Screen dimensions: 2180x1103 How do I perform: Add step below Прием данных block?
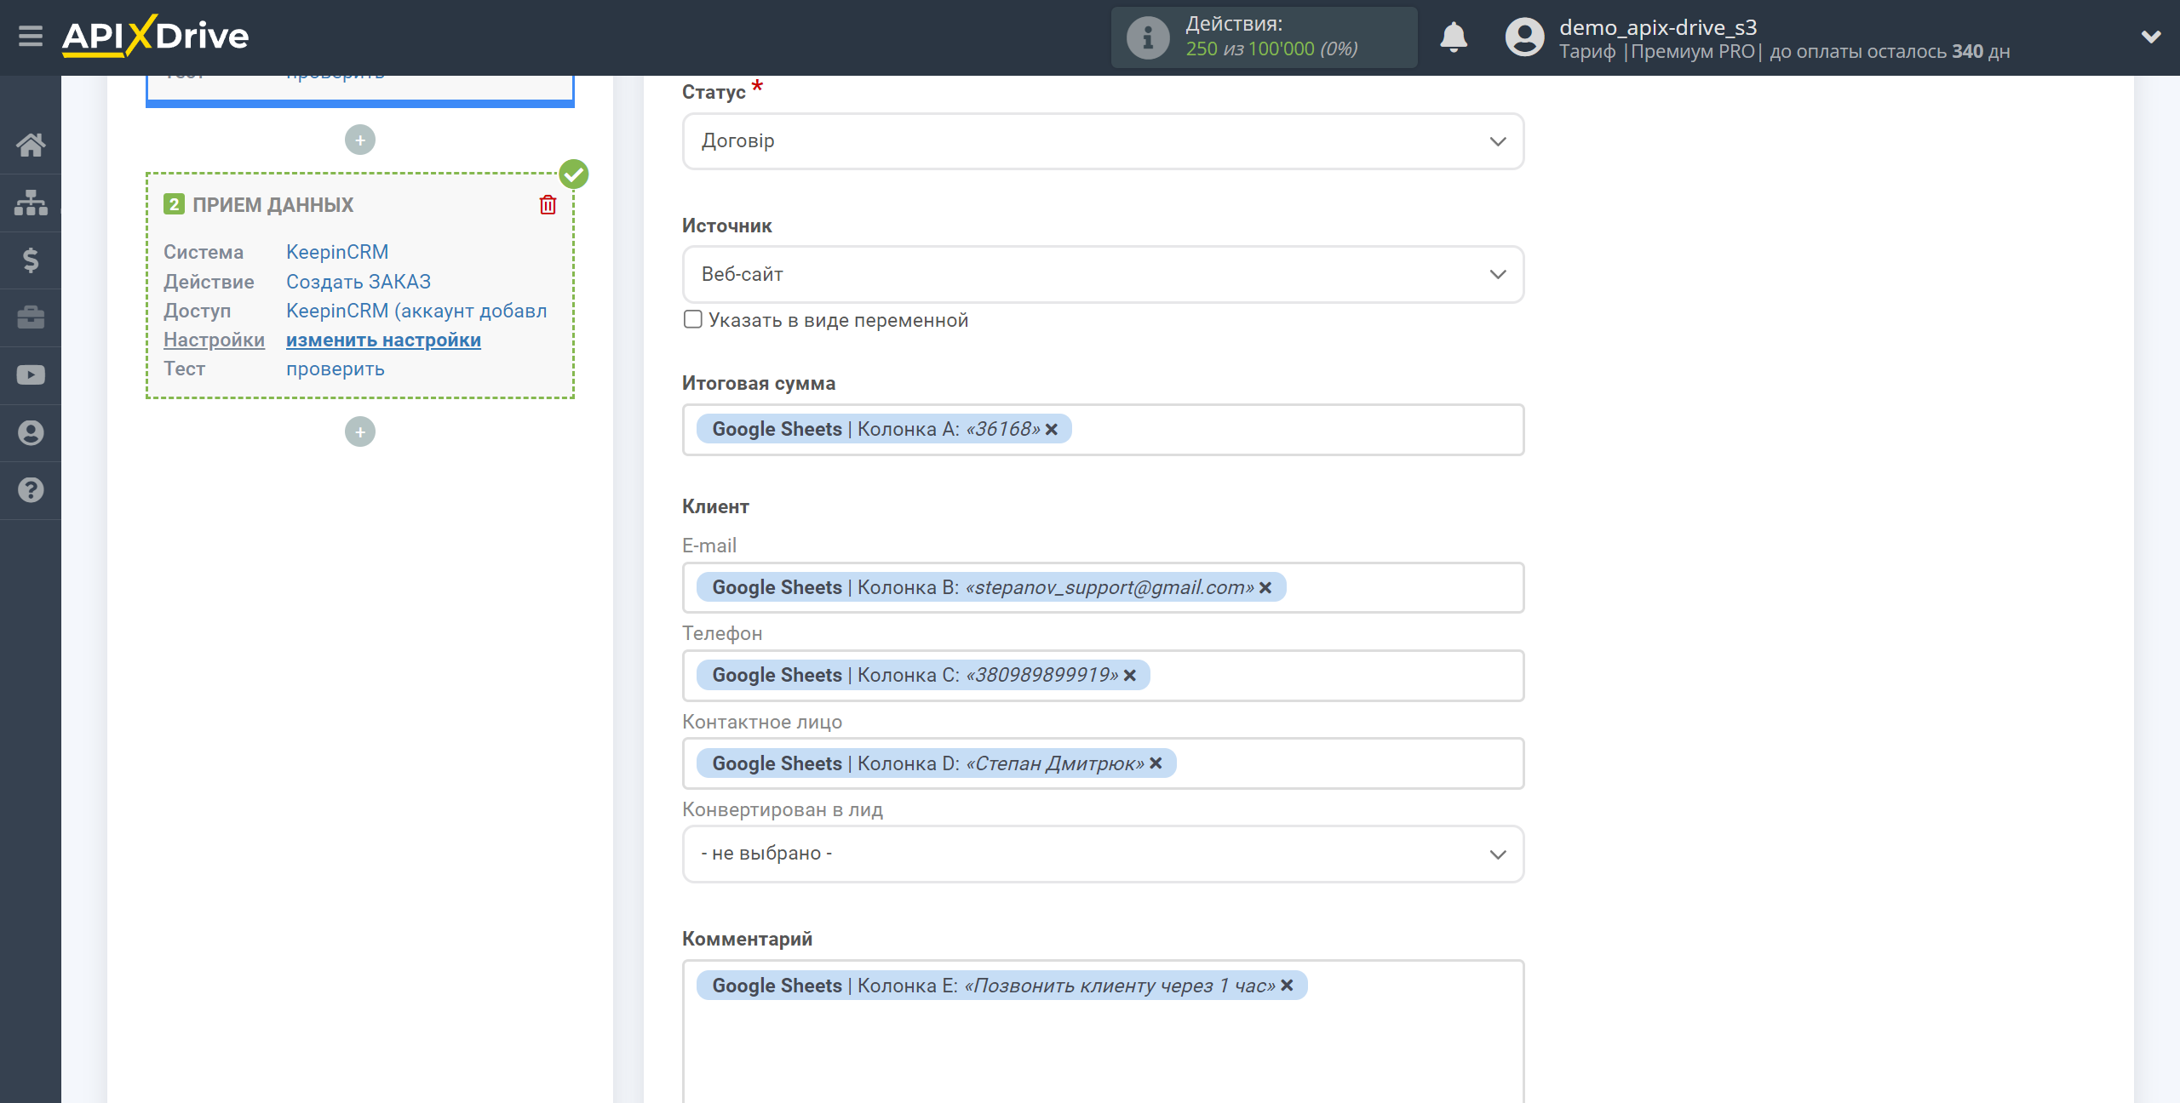point(360,431)
